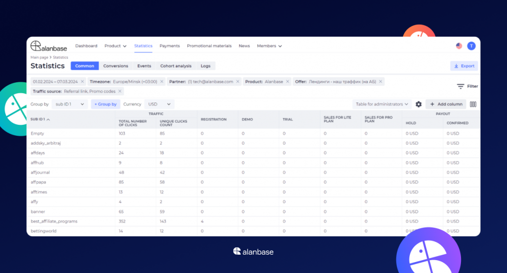Sort by the SUB ID 1 column header
Viewport: 507px width, 273px height.
pos(40,119)
